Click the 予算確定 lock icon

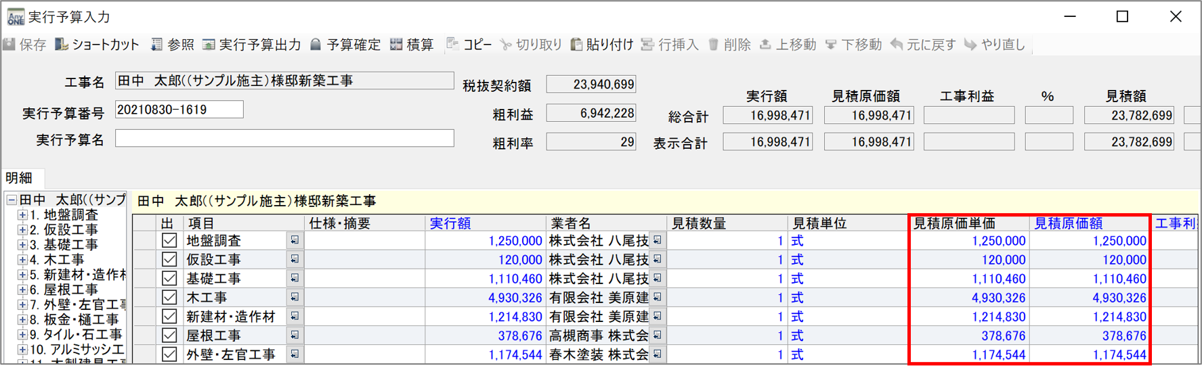[x=316, y=45]
